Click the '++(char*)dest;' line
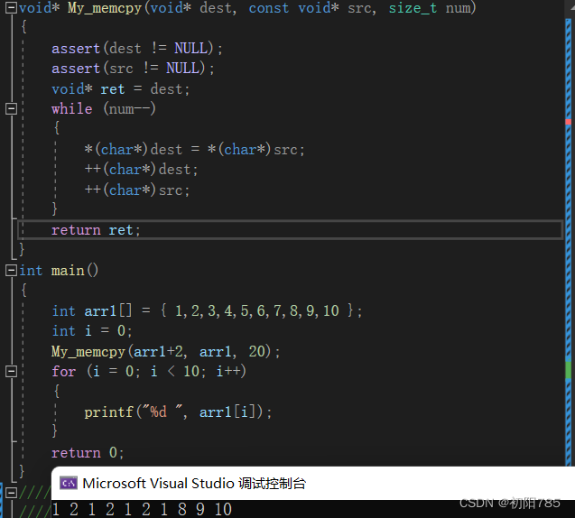 point(141,170)
